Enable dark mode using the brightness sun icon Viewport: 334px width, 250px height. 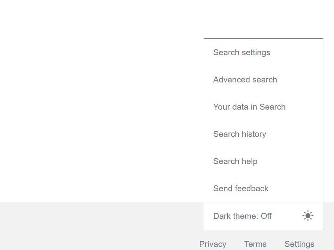(308, 216)
